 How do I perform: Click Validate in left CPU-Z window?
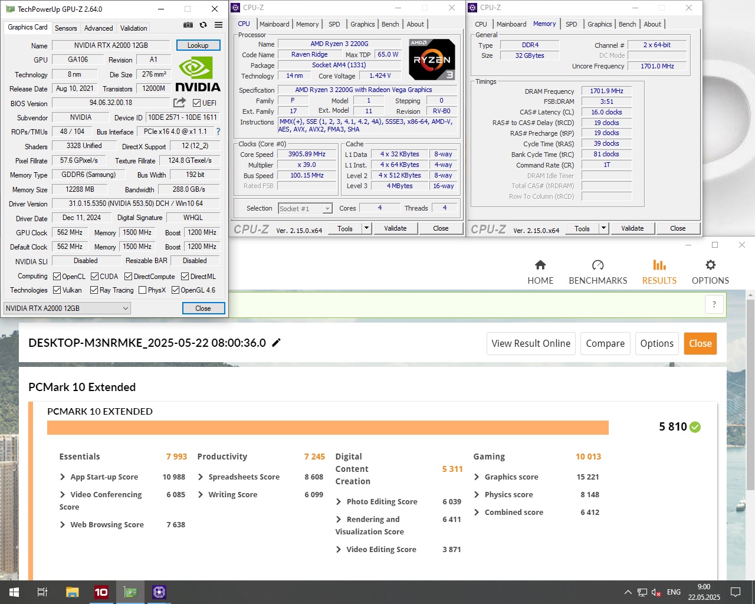point(395,228)
